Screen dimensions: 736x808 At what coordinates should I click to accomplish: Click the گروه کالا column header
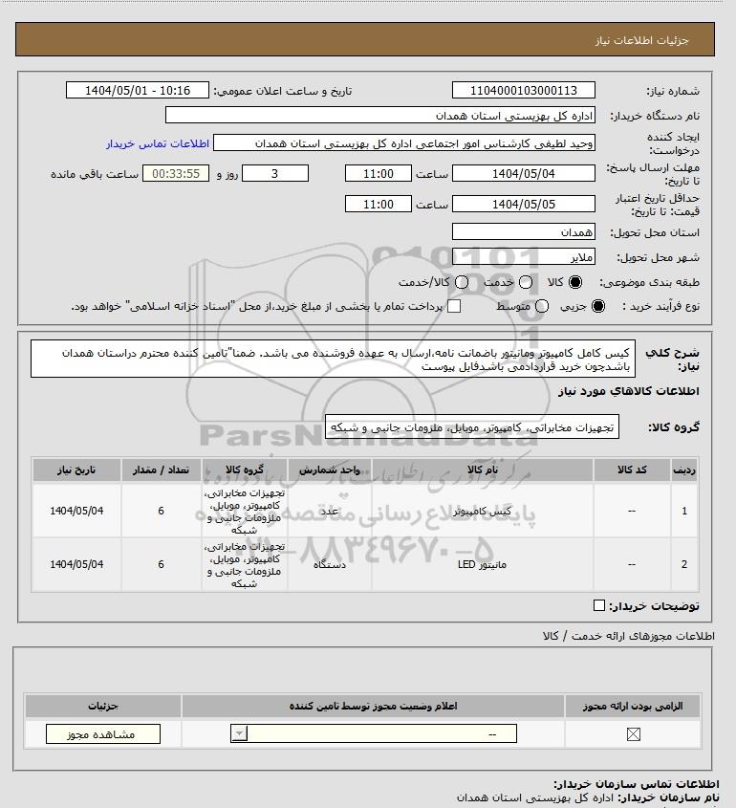pyautogui.click(x=245, y=470)
